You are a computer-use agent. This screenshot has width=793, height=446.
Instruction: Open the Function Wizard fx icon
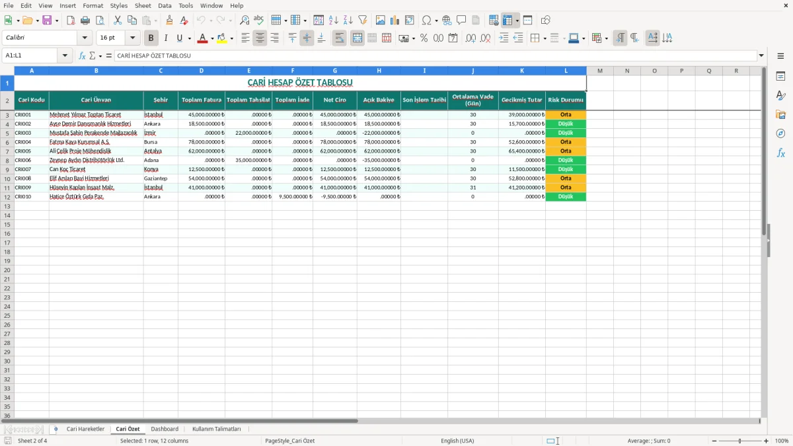pyautogui.click(x=82, y=56)
